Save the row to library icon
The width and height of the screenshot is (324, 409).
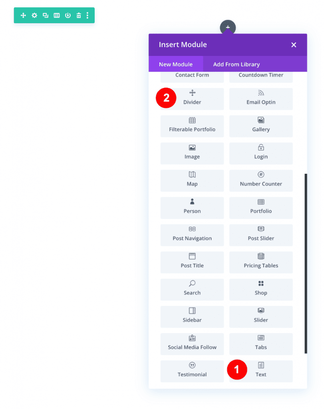pyautogui.click(x=68, y=15)
